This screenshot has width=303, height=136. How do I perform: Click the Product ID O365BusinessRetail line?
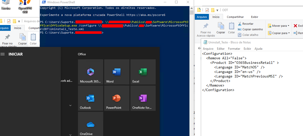click(244, 63)
